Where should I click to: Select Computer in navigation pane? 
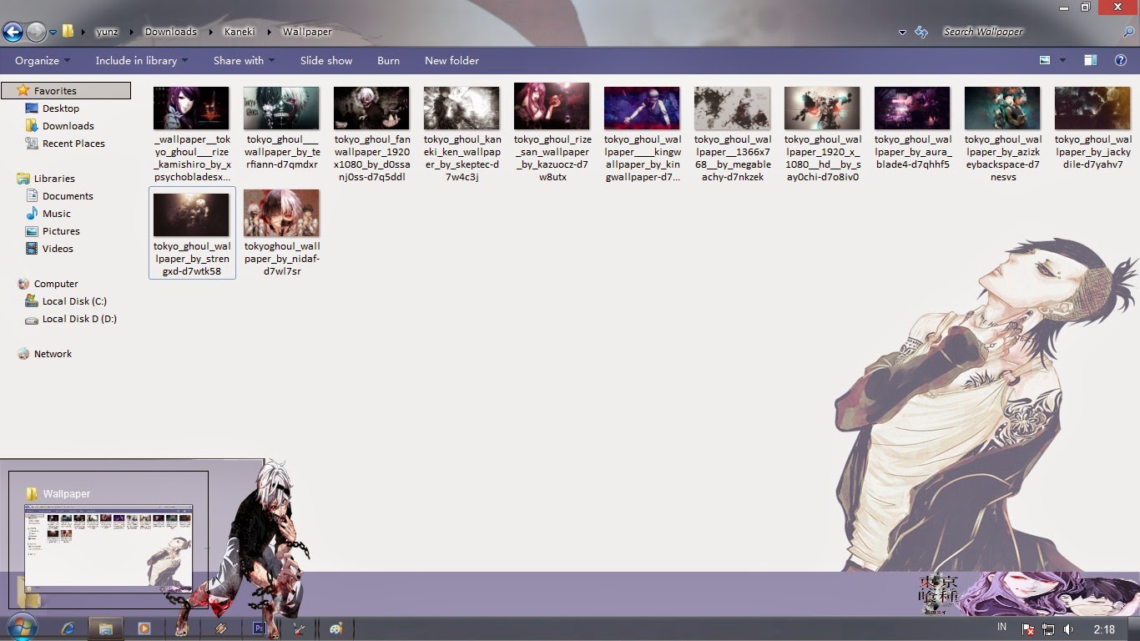[x=56, y=284]
